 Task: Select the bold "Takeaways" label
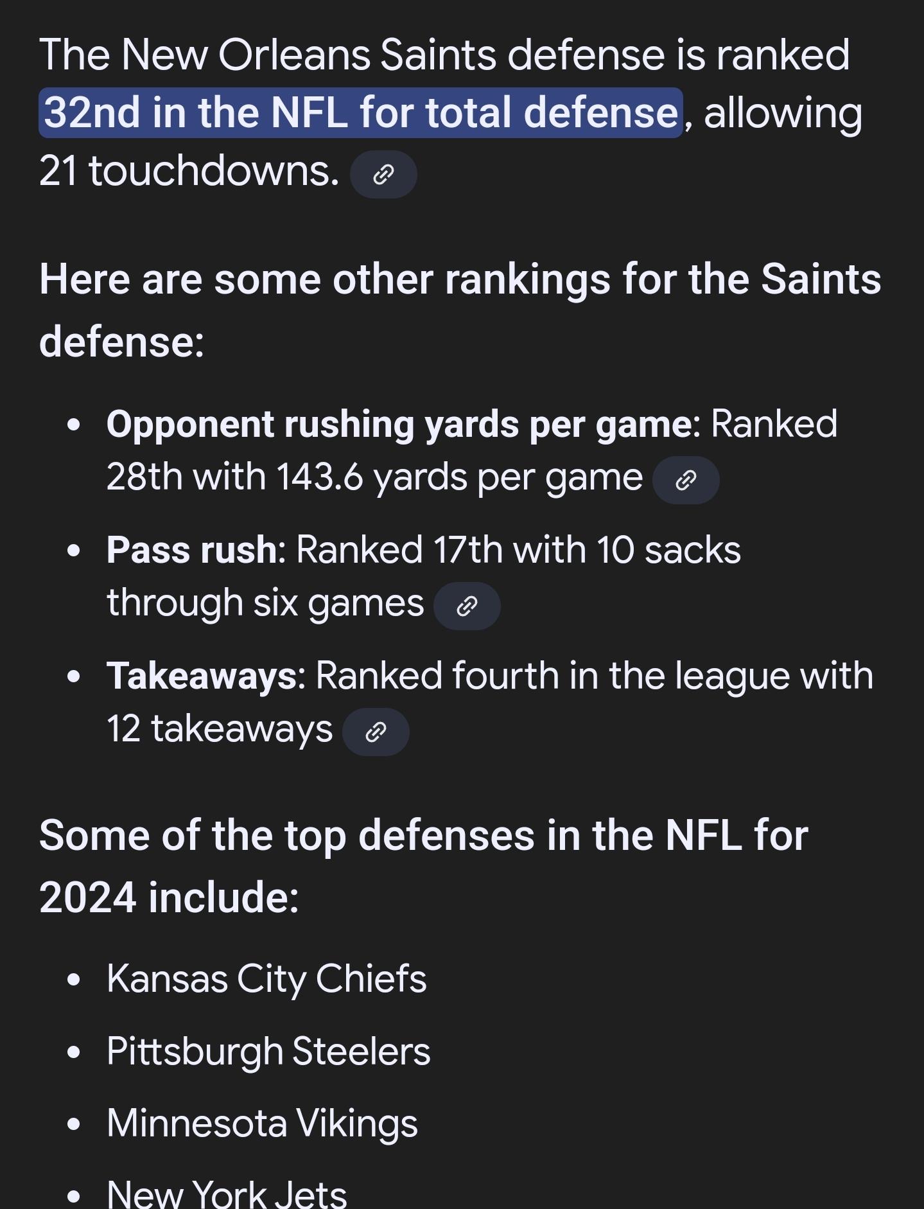tap(201, 676)
